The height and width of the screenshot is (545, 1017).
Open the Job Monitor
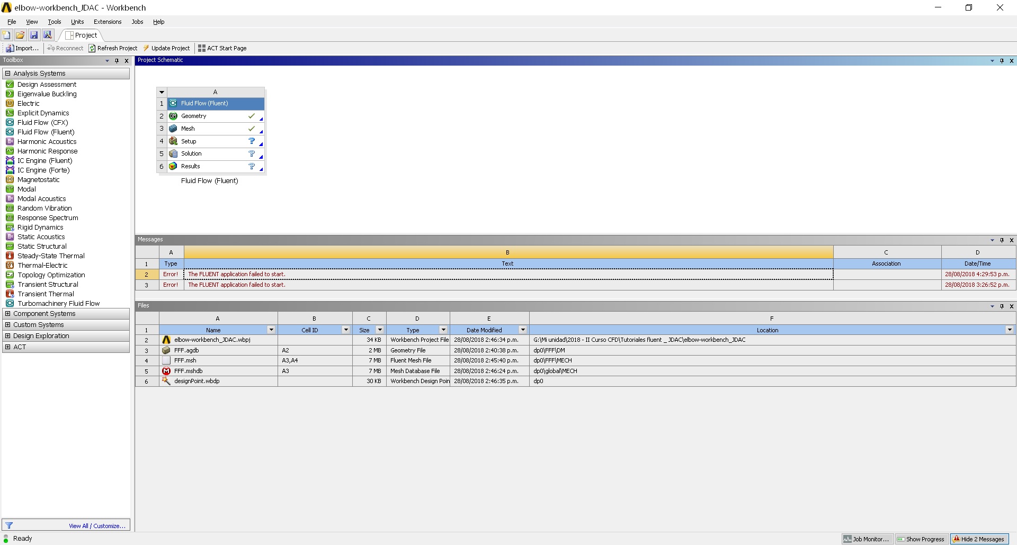(867, 539)
